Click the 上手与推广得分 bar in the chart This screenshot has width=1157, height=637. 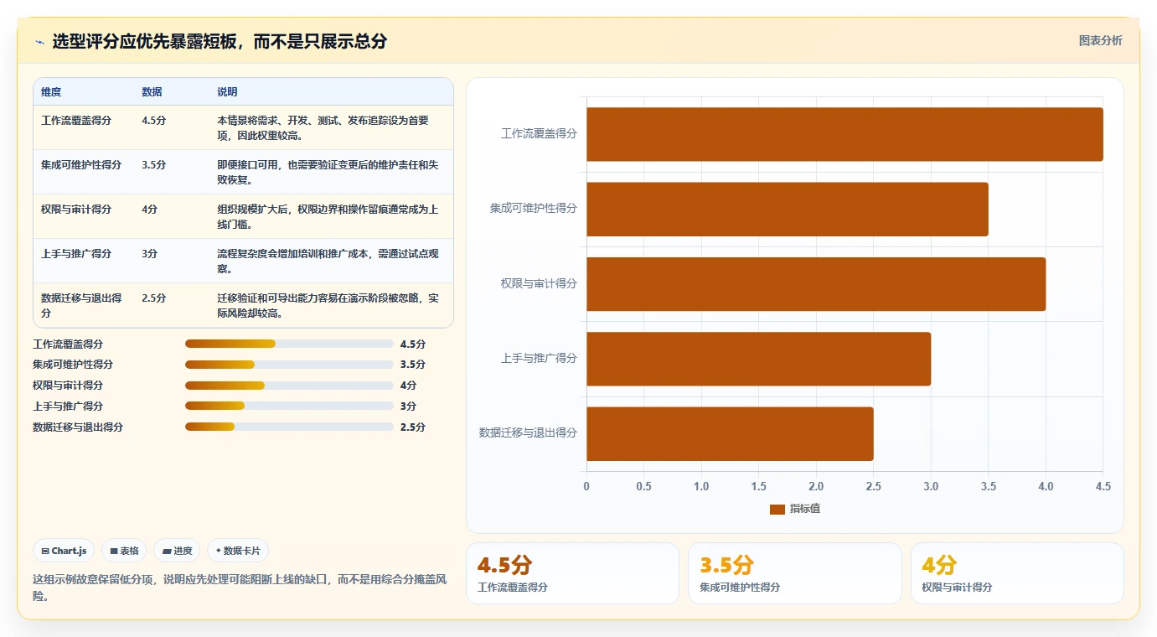(758, 359)
